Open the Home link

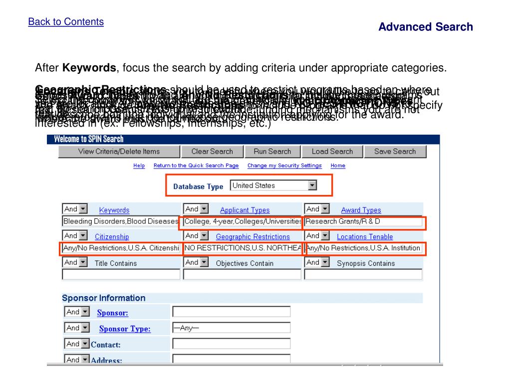(x=338, y=166)
